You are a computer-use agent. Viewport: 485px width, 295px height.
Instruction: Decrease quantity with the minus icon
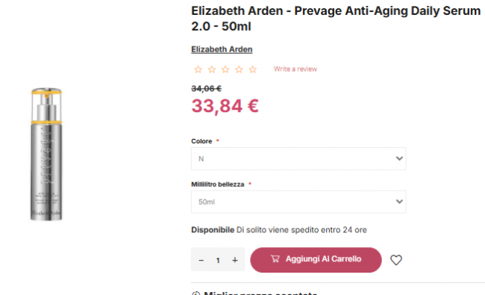tap(201, 261)
